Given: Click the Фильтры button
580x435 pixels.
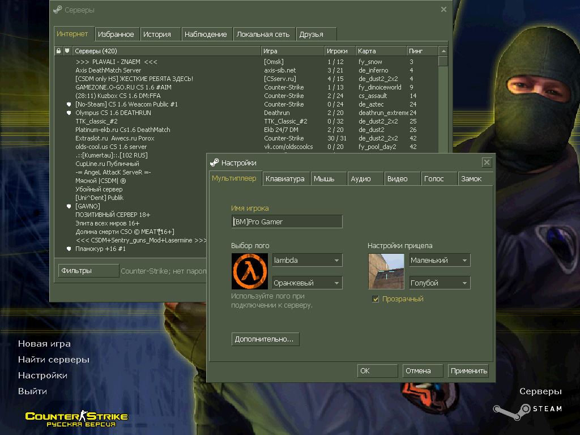Looking at the screenshot, I should point(88,270).
